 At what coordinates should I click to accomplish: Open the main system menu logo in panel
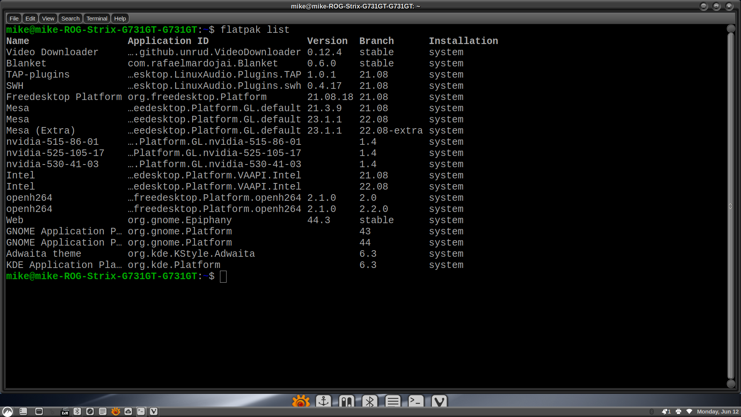click(x=8, y=412)
